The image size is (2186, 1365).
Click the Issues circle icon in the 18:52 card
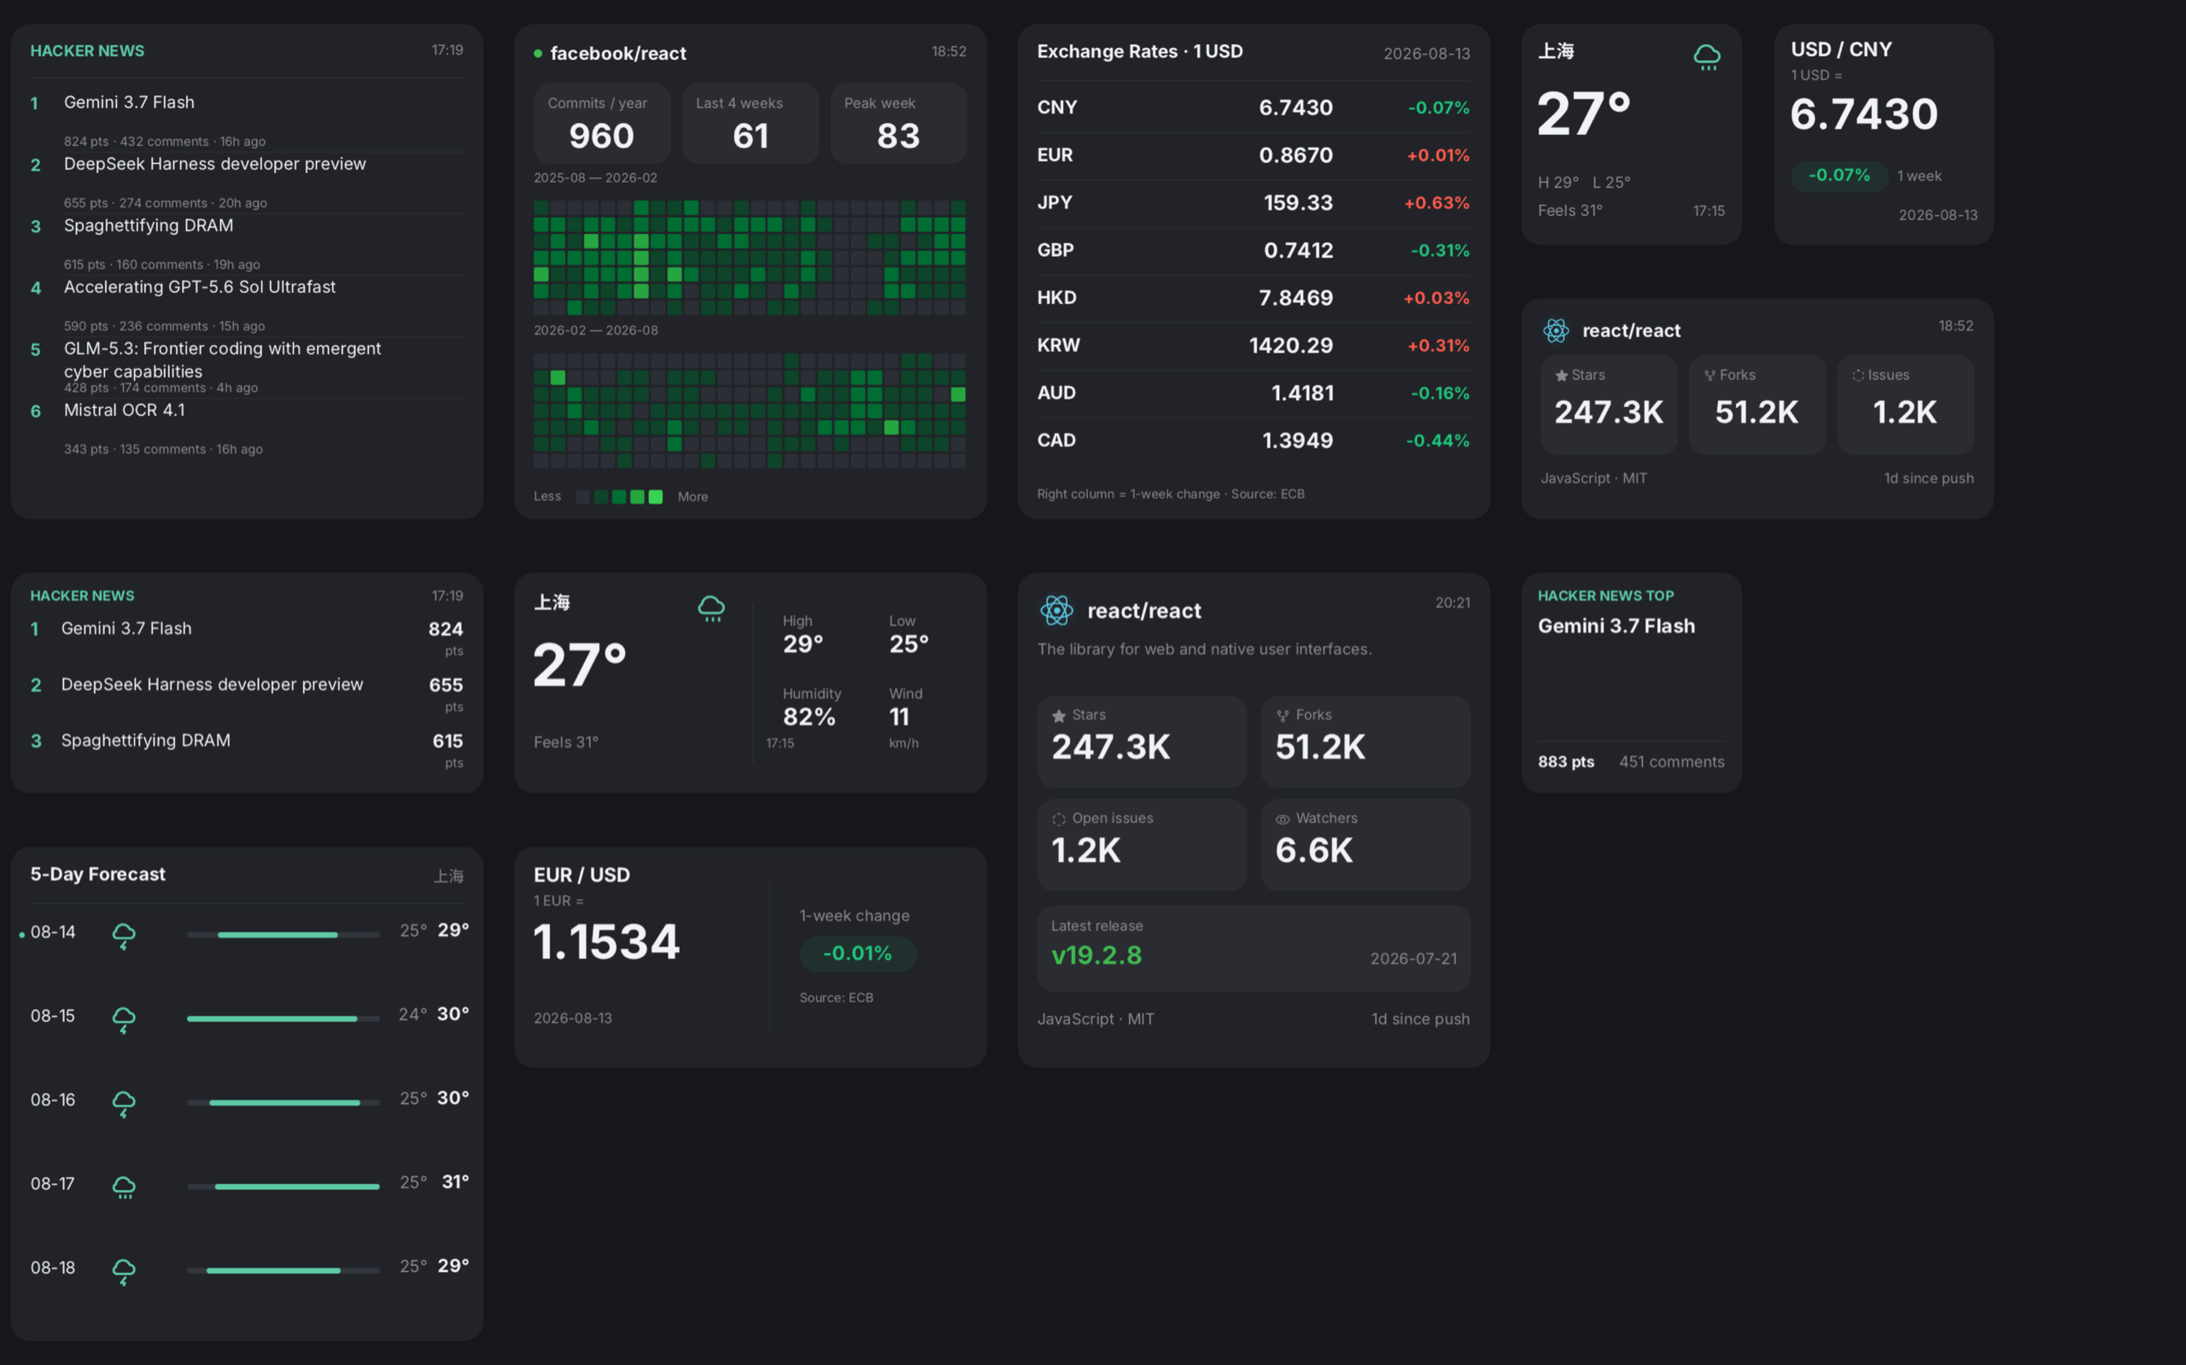coord(1857,376)
